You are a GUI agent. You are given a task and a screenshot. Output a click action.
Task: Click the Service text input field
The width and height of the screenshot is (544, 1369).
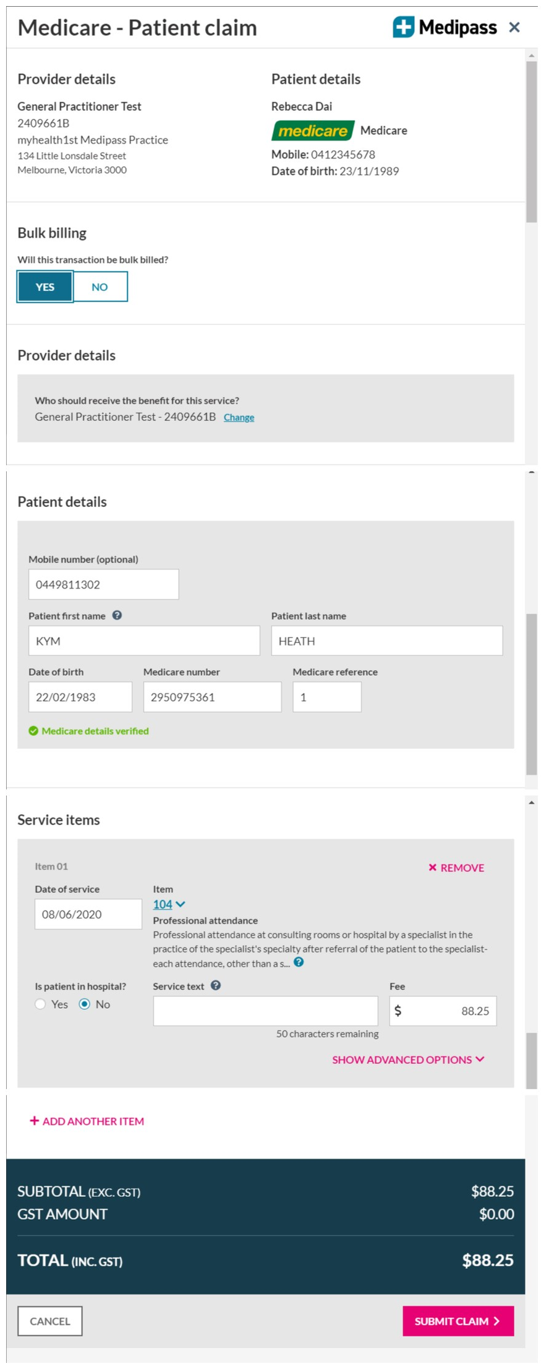265,1011
